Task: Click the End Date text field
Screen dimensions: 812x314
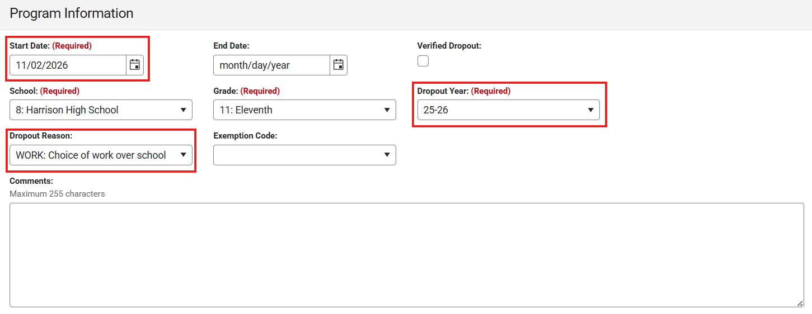Action: point(271,65)
